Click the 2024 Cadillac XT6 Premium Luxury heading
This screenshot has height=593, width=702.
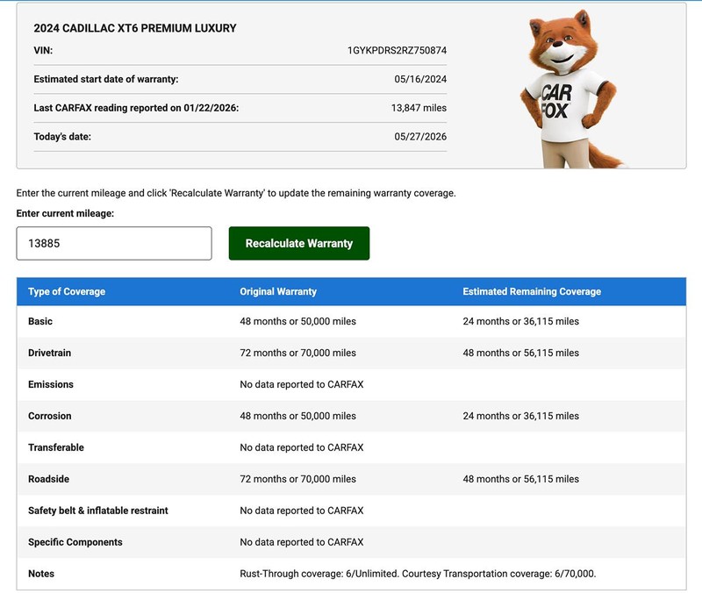coord(135,28)
